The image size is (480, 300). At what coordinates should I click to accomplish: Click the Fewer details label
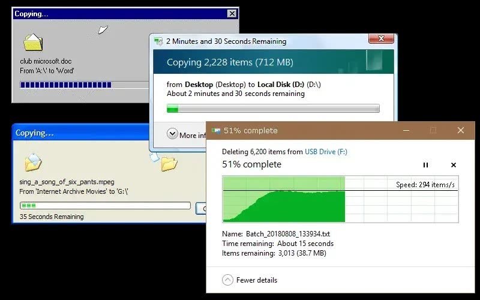257,280
